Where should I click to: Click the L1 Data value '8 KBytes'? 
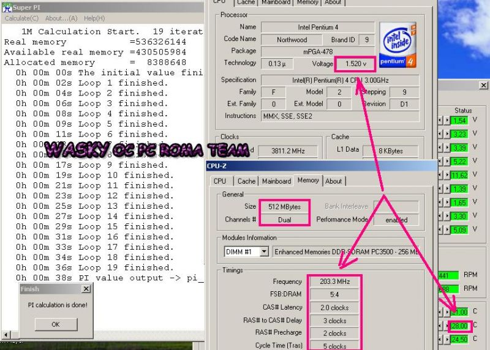pos(390,151)
